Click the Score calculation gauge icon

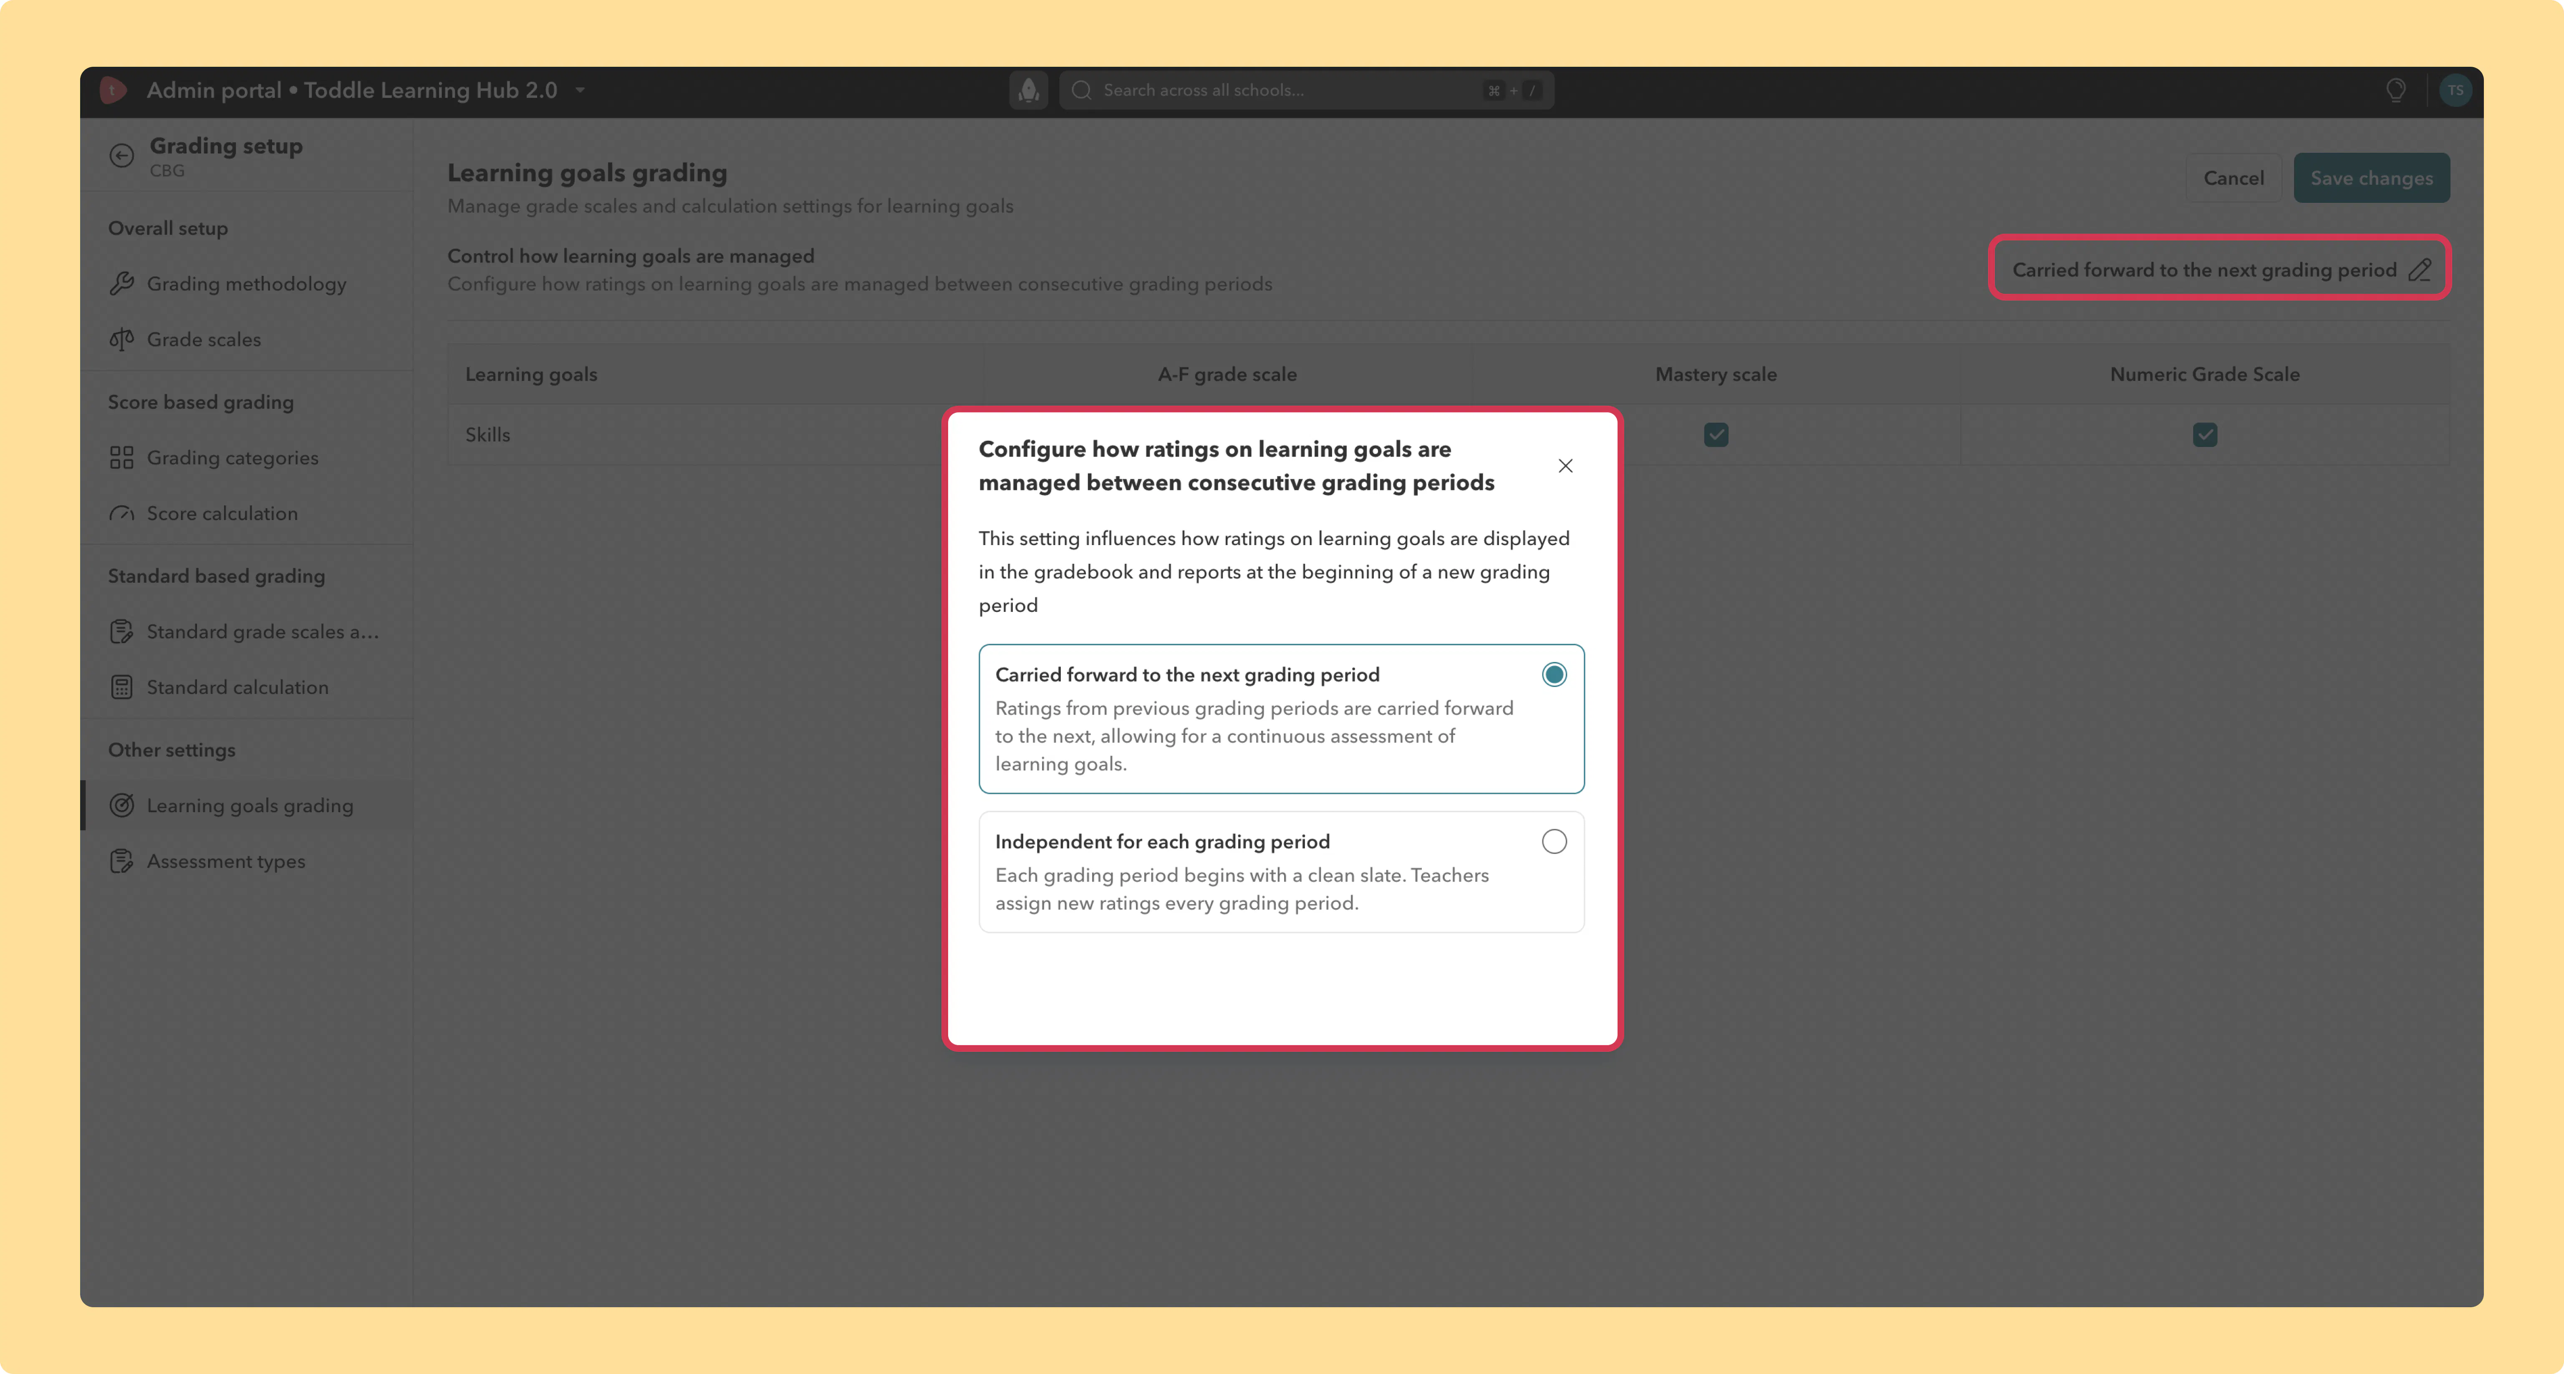coord(121,514)
